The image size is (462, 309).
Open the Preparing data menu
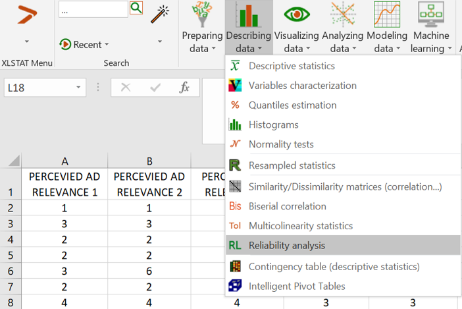[202, 28]
